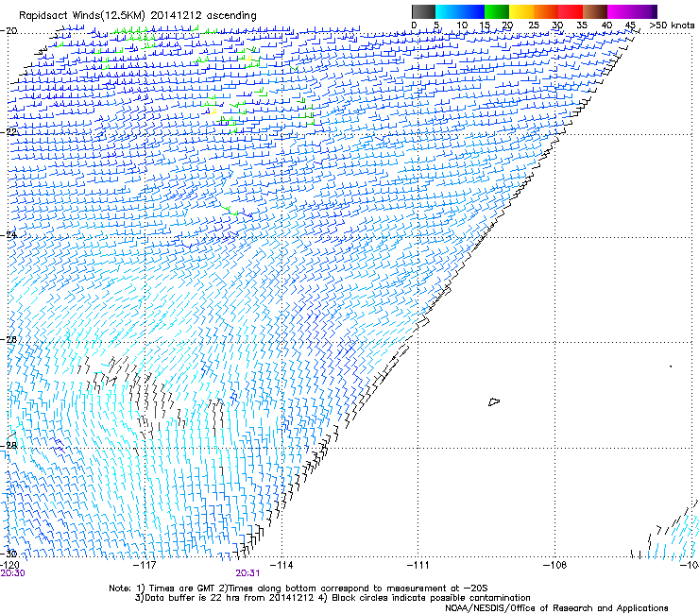The height and width of the screenshot is (614, 699).
Task: Select the '25' color bar label
Action: click(534, 25)
